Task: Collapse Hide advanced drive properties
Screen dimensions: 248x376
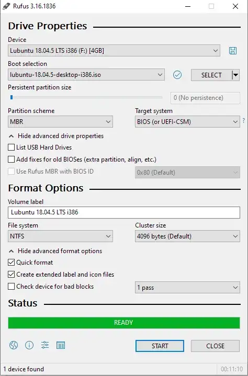Action: click(56, 136)
